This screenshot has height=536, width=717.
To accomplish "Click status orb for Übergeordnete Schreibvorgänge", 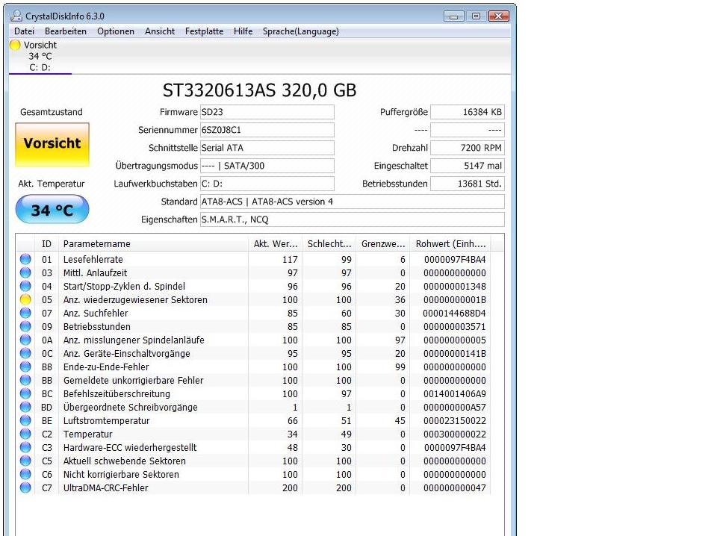I will 25,407.
